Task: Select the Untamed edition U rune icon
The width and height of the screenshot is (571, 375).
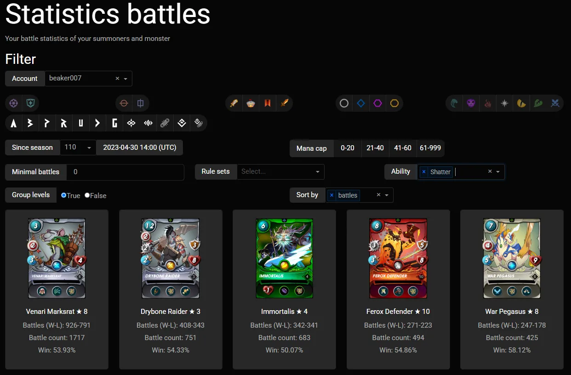Action: (81, 123)
